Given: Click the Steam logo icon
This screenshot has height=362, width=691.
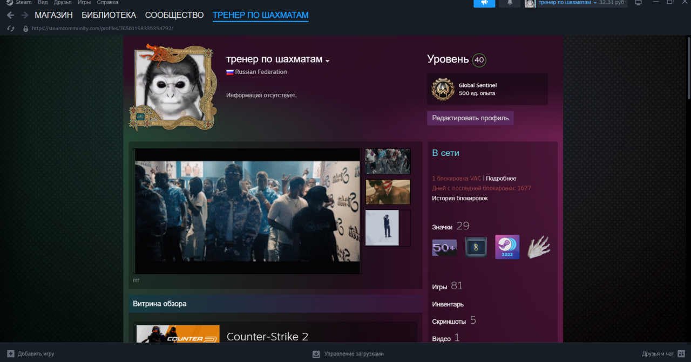Looking at the screenshot, I should coord(9,2).
